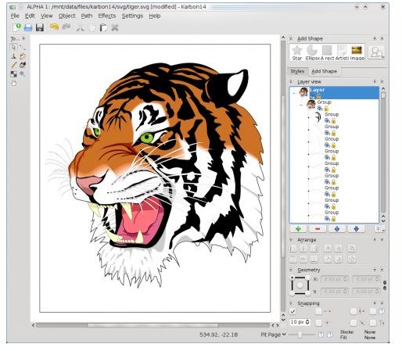The height and width of the screenshot is (351, 402).
Task: Click the Print toolbar icon
Action: point(28,27)
